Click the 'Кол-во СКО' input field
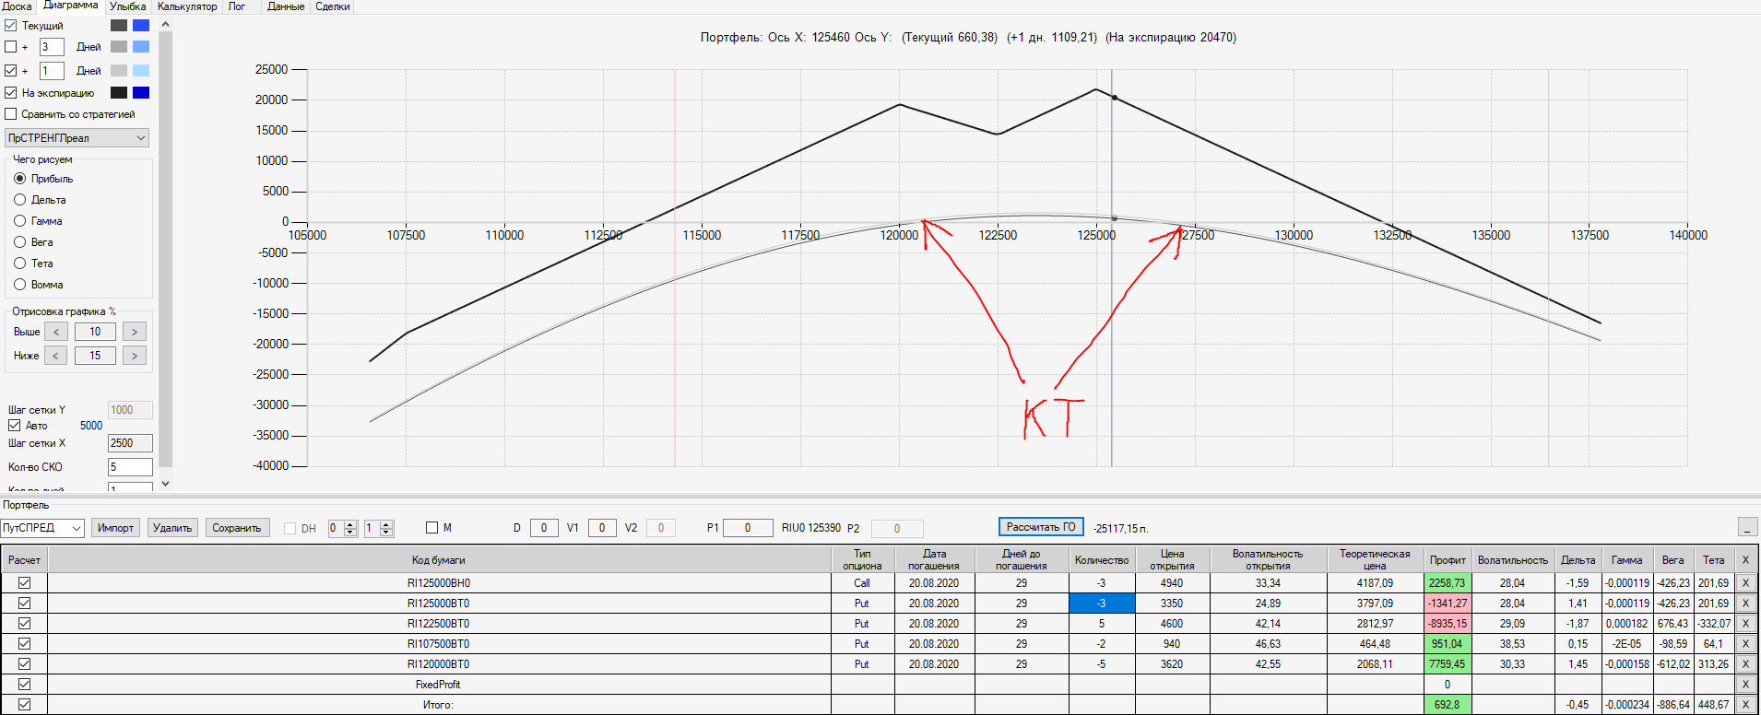This screenshot has height=715, width=1761. click(x=130, y=467)
